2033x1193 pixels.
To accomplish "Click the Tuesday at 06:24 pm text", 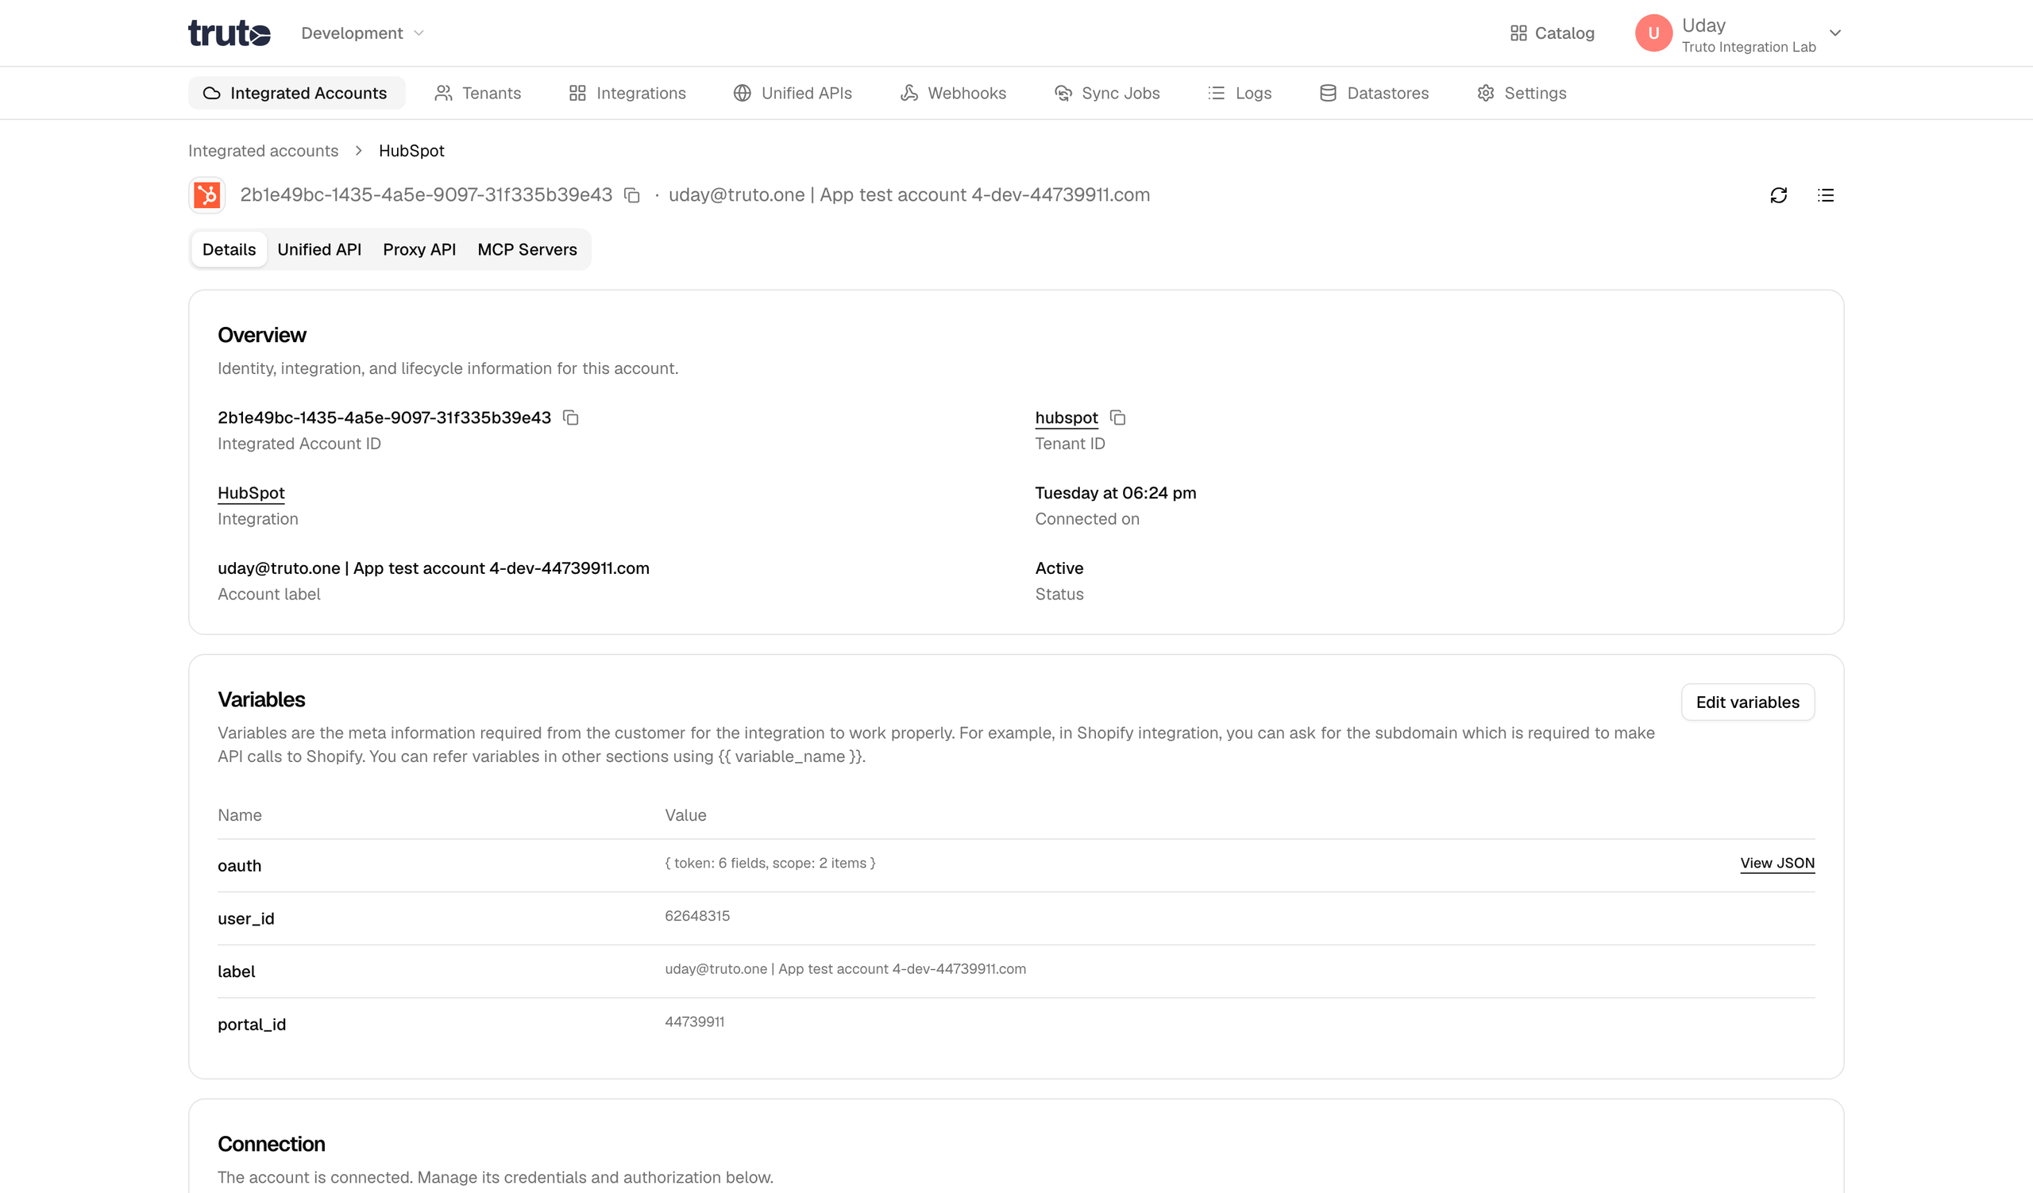I will pos(1116,492).
